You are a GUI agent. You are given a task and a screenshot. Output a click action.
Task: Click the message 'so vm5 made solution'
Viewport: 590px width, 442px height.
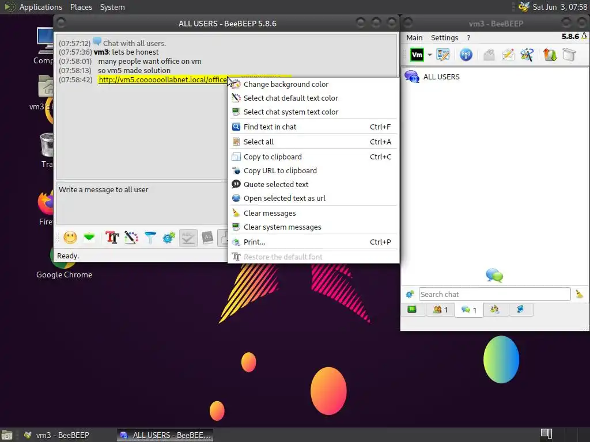click(x=134, y=71)
